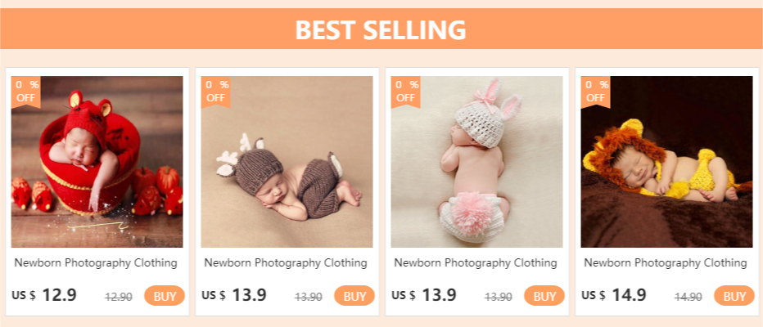Click the crossed-out 14.90 original price
The height and width of the screenshot is (327, 763).
pyautogui.click(x=689, y=297)
